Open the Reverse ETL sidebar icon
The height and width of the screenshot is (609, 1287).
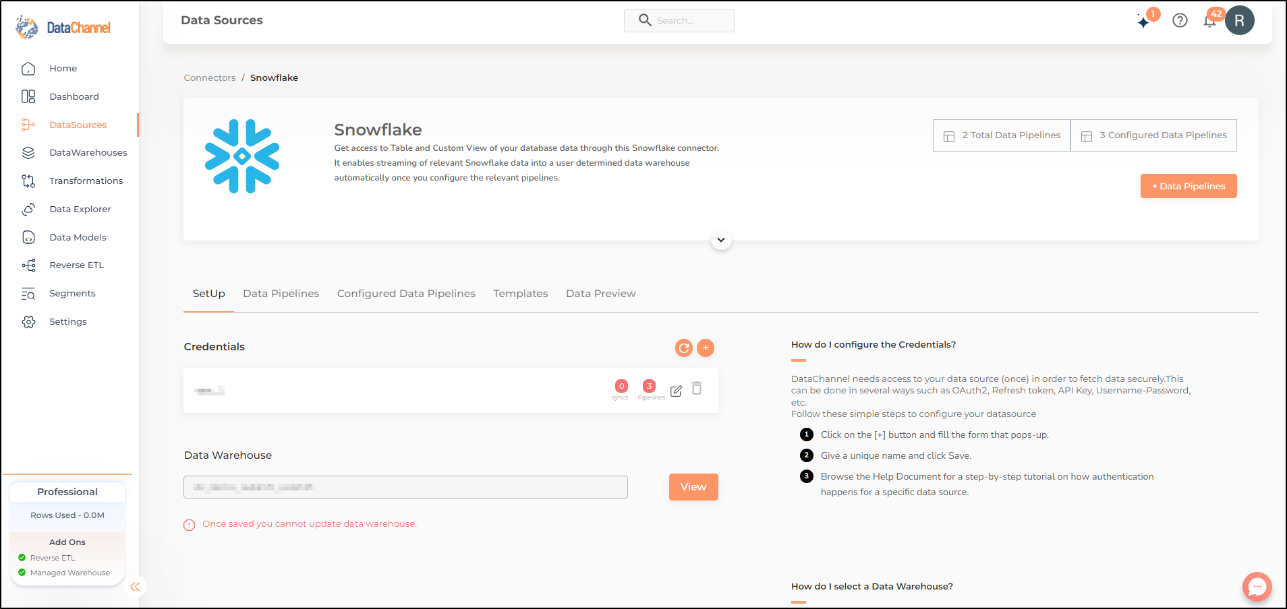point(28,265)
